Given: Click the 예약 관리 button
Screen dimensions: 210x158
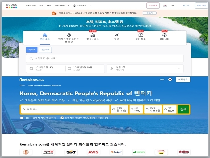Looking at the screenshot, I should (x=183, y=80).
